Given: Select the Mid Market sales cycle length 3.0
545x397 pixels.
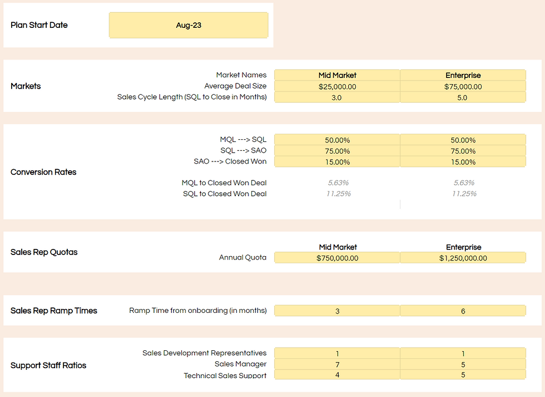Looking at the screenshot, I should pos(337,97).
